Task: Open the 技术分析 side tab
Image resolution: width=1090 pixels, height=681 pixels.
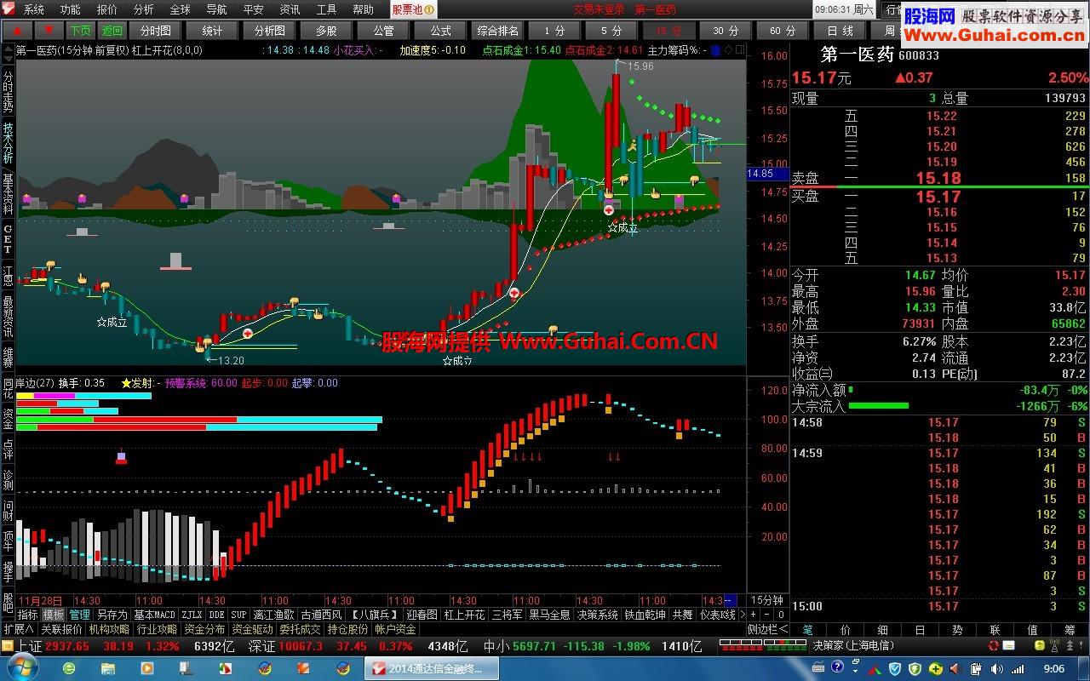Action: [x=8, y=142]
